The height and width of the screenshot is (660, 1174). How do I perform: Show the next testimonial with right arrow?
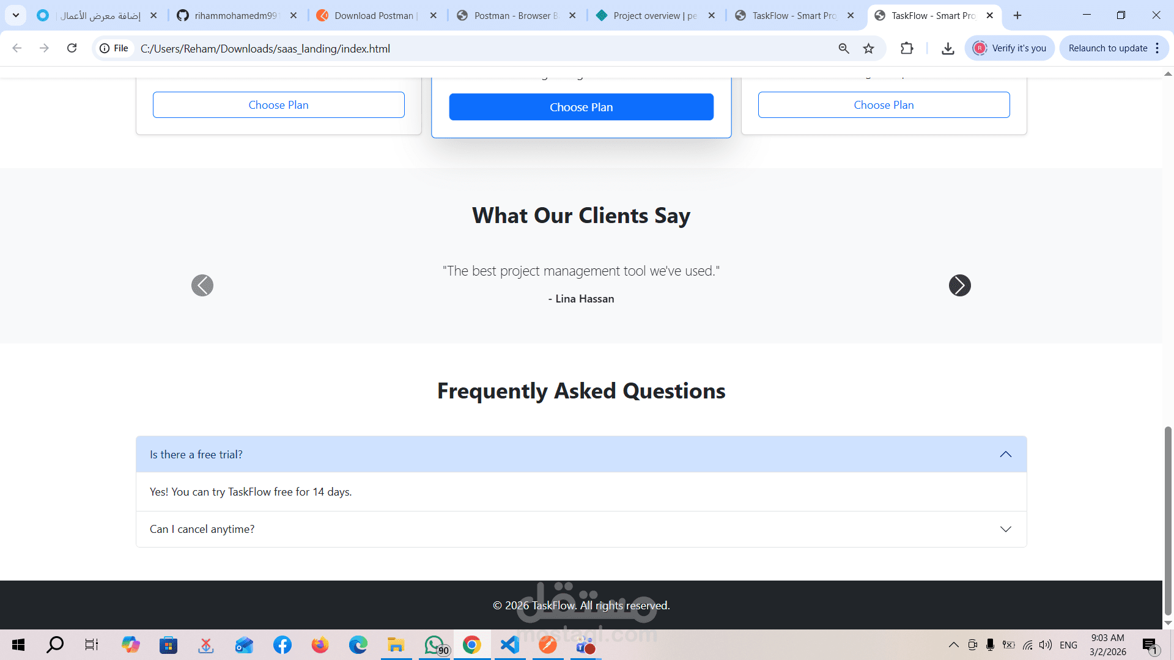pyautogui.click(x=959, y=285)
